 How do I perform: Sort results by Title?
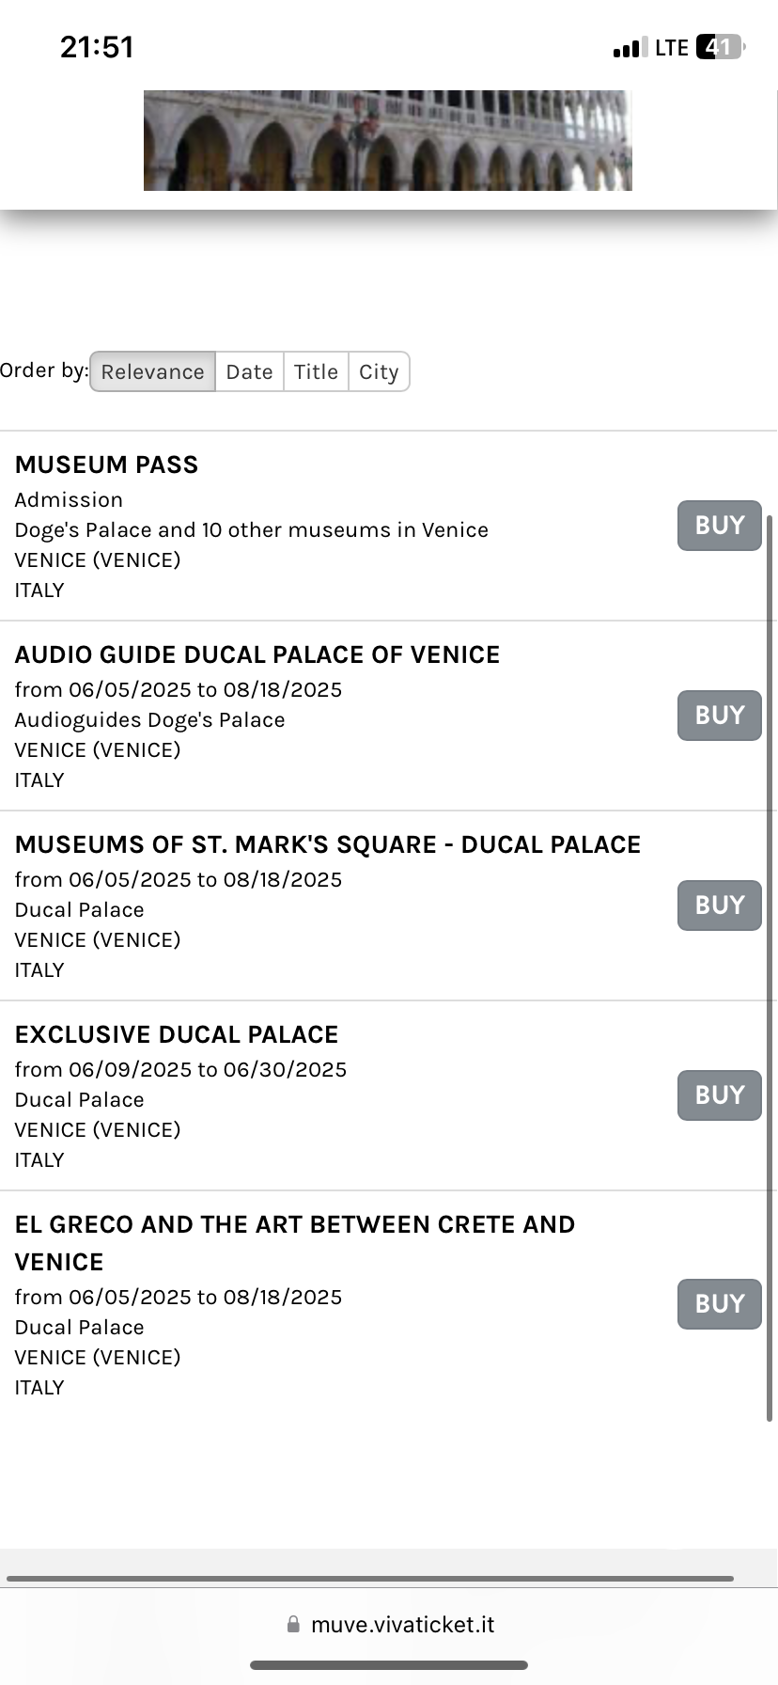(x=316, y=372)
